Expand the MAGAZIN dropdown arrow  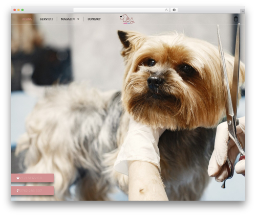78,19
